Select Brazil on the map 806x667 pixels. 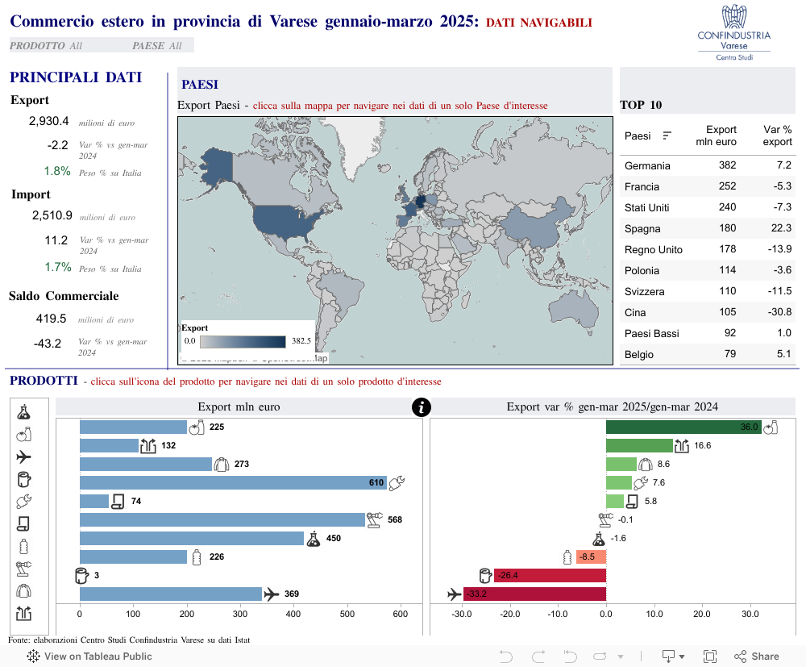pyautogui.click(x=342, y=294)
